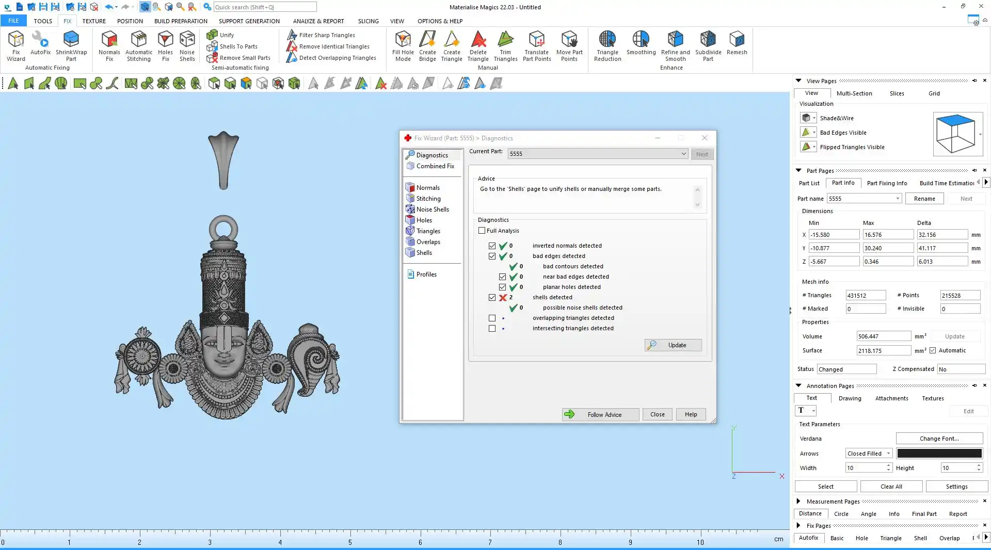Open the Fix Wizard tool

click(x=16, y=45)
